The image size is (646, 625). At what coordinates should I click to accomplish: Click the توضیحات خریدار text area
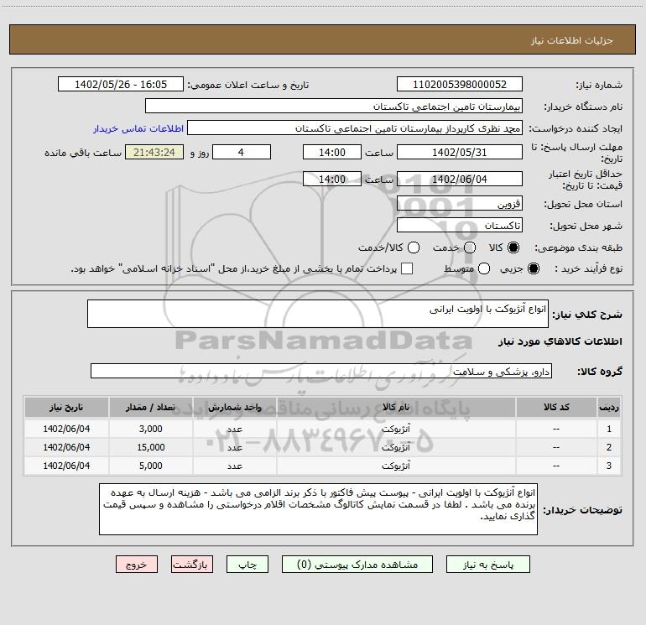click(x=319, y=509)
